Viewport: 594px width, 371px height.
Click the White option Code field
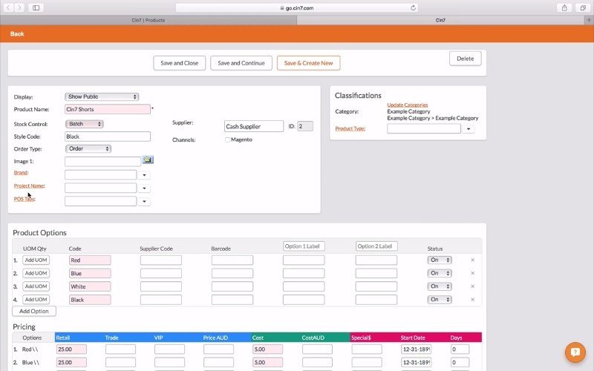pos(90,286)
